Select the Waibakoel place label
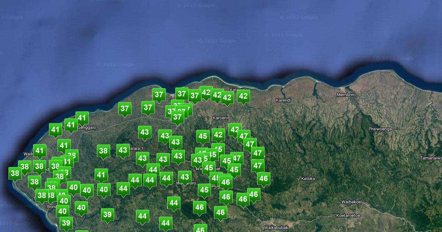The image size is (442, 232). [x=352, y=202]
